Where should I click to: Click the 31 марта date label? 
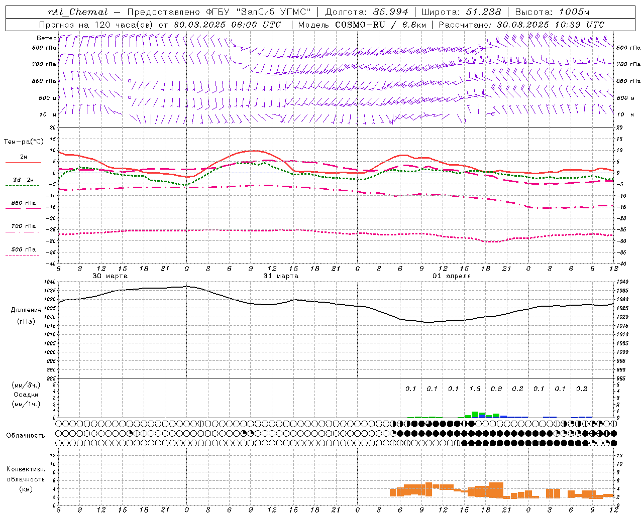[x=281, y=276]
